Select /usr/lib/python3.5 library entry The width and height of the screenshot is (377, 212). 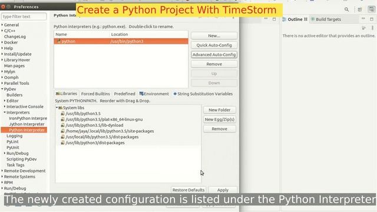83,114
